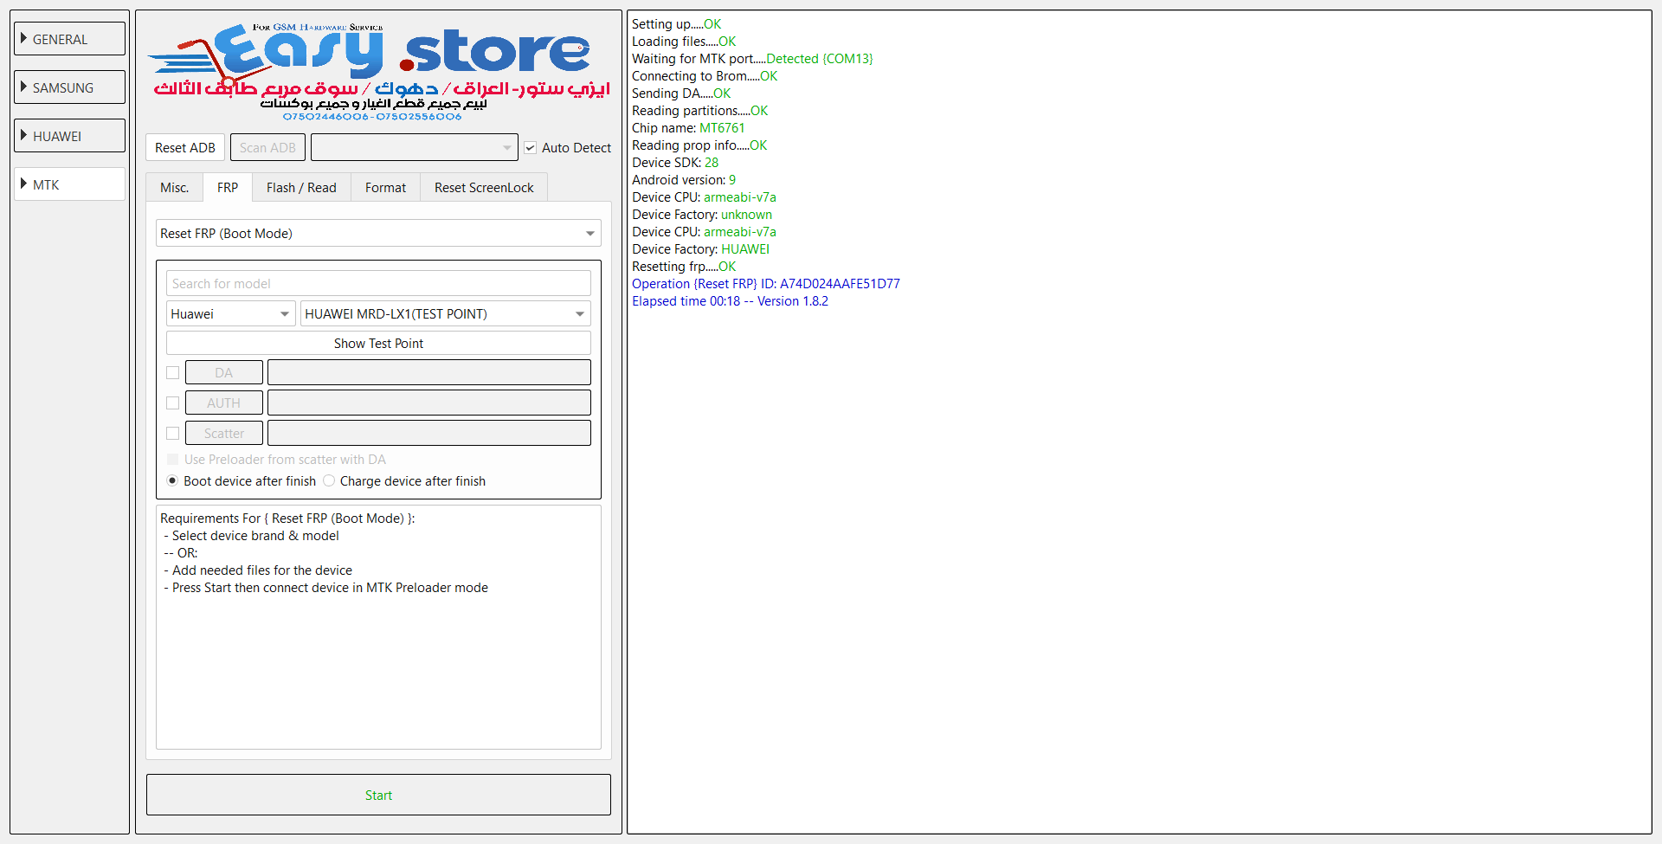Toggle the AUTH file checkbox

(x=173, y=403)
